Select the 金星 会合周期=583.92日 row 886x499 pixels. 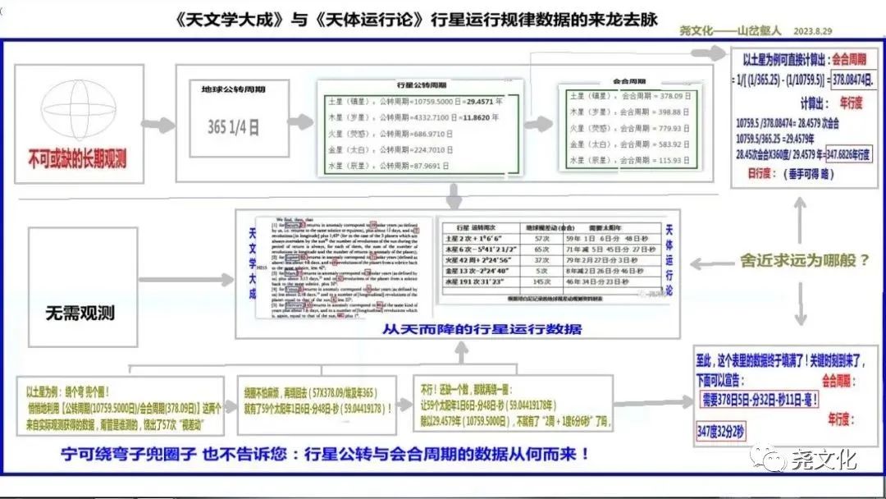pos(630,144)
